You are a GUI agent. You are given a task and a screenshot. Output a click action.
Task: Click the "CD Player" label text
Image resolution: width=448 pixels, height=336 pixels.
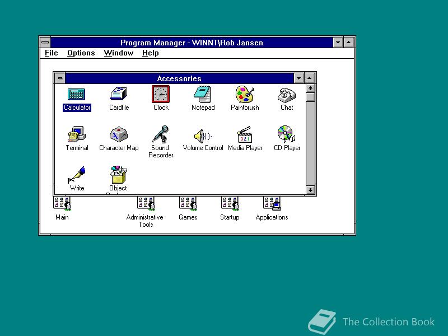pyautogui.click(x=287, y=148)
